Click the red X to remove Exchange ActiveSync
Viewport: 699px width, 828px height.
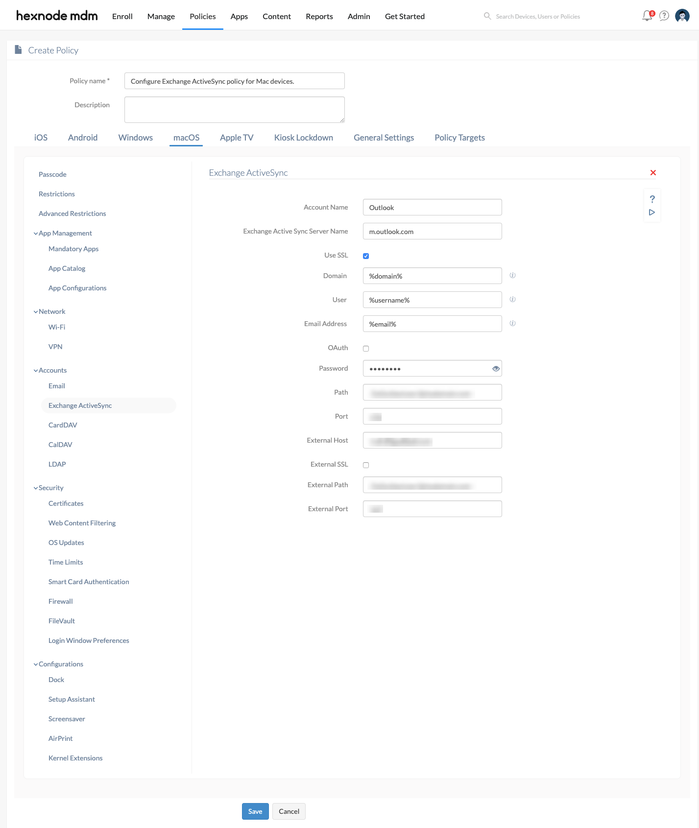pyautogui.click(x=653, y=172)
